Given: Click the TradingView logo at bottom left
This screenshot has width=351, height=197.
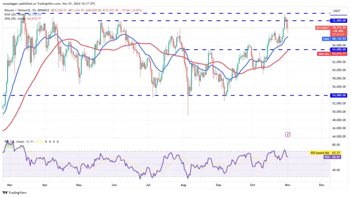Looking at the screenshot, I should point(14,193).
